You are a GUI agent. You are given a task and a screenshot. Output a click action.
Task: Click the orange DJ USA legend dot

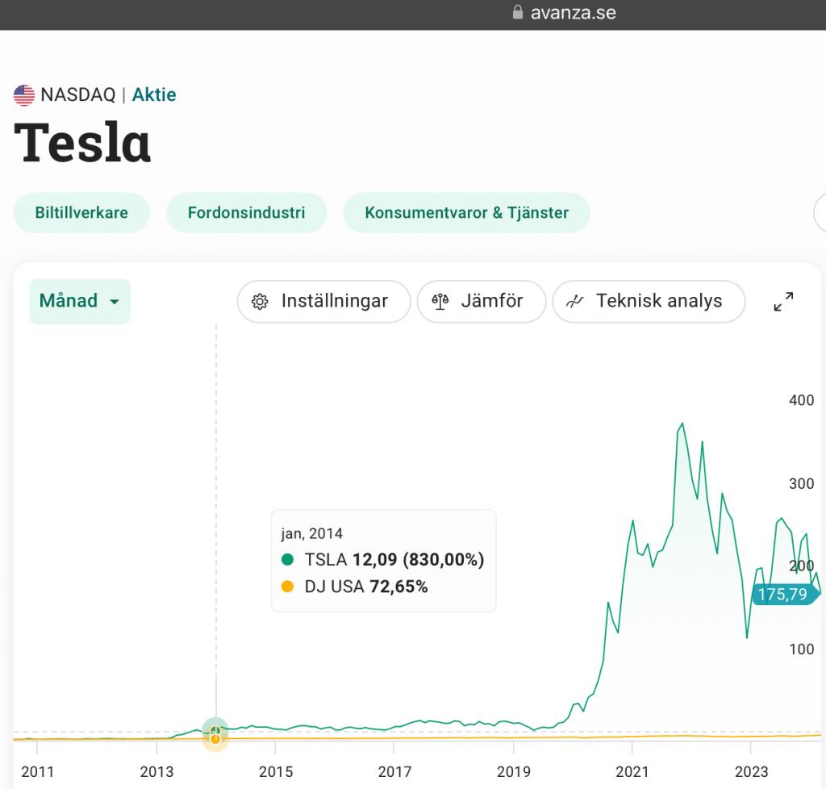pyautogui.click(x=288, y=587)
